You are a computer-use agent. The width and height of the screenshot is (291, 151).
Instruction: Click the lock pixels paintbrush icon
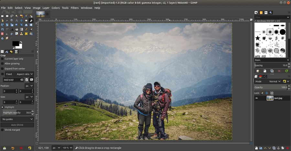click(x=262, y=93)
